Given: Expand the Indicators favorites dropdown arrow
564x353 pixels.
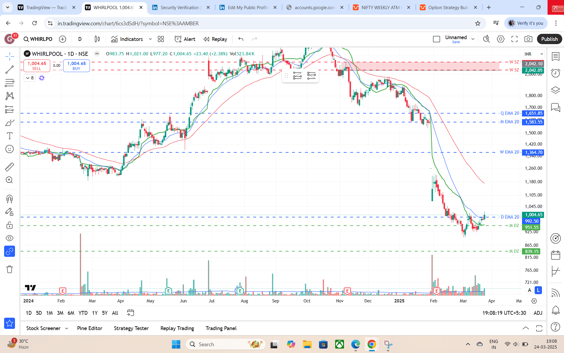Looking at the screenshot, I should [150, 39].
